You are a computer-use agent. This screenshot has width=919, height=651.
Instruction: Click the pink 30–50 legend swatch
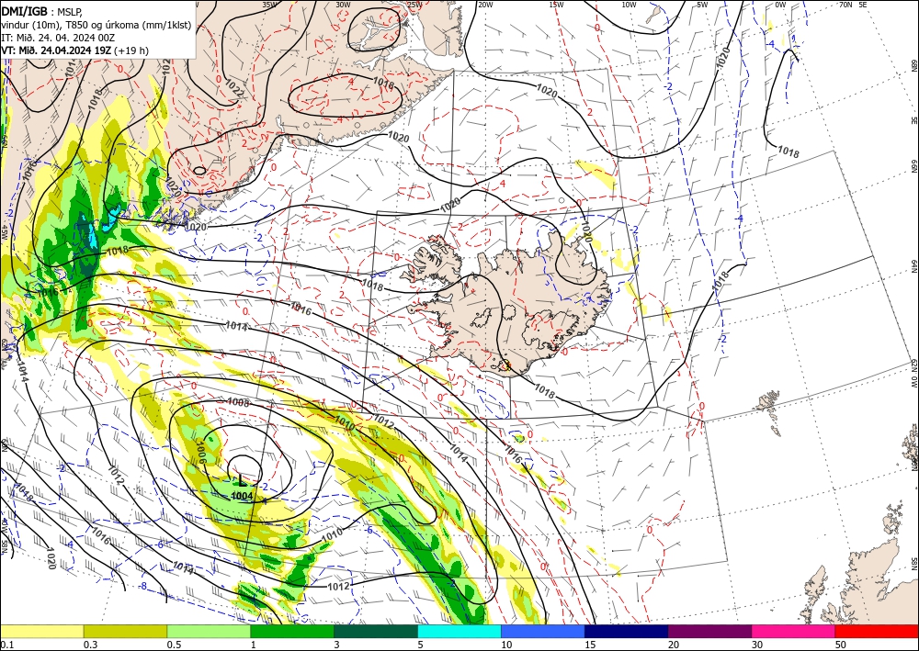[794, 631]
